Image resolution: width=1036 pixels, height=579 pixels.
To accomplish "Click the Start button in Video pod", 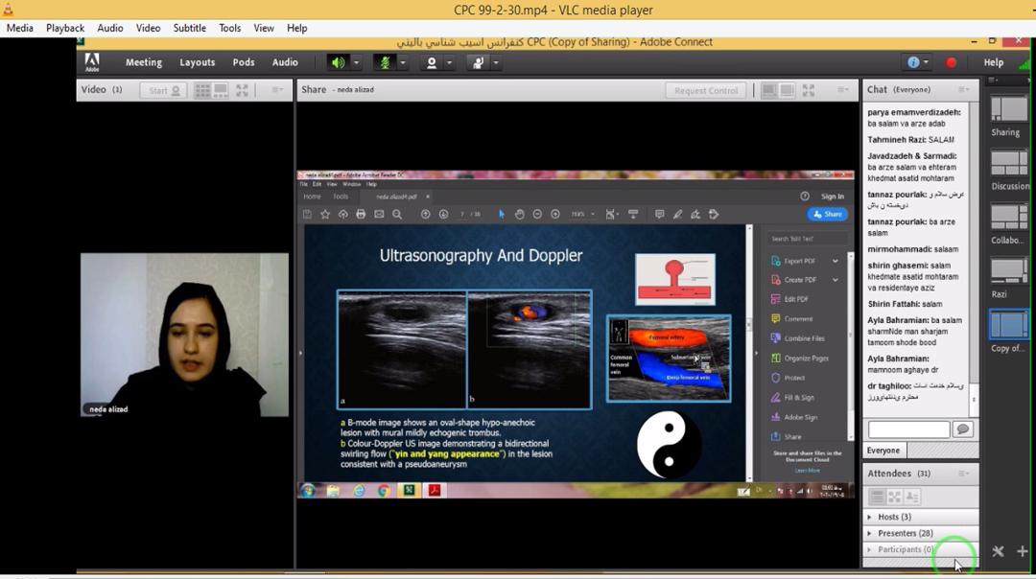I will (163, 90).
